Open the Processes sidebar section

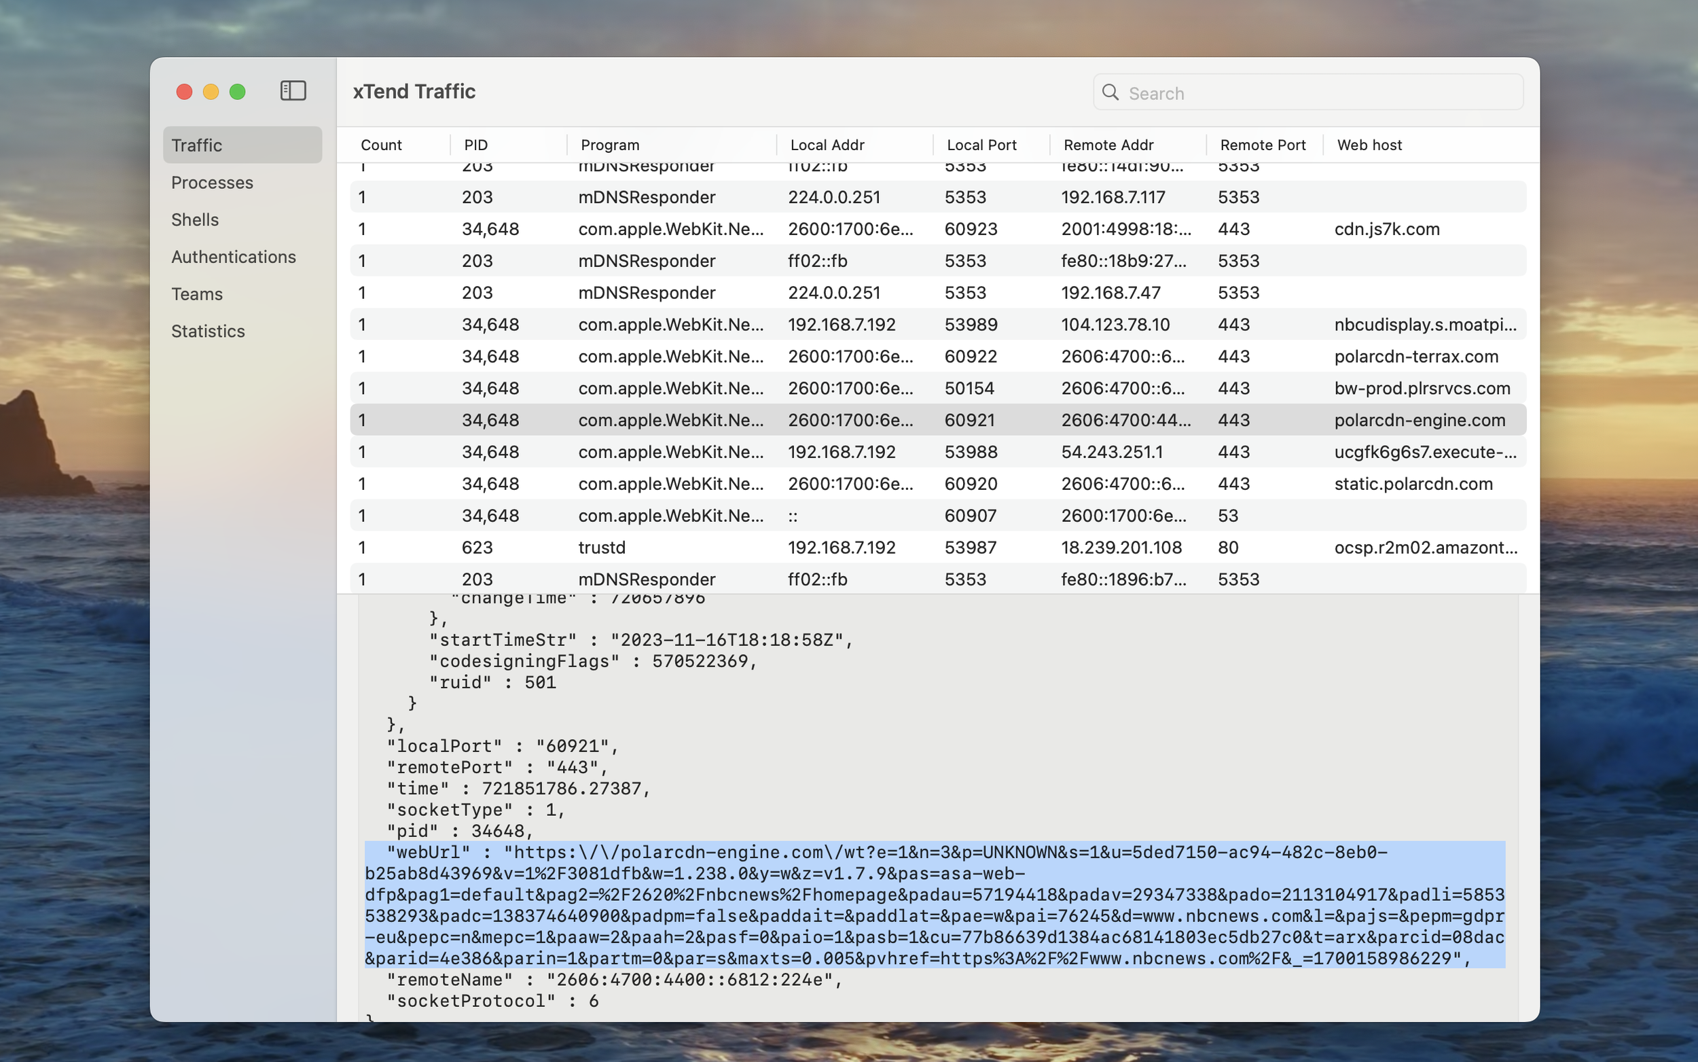[x=212, y=183]
